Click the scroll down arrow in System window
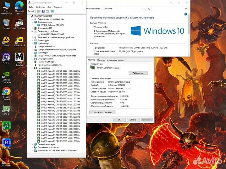 point(189,55)
